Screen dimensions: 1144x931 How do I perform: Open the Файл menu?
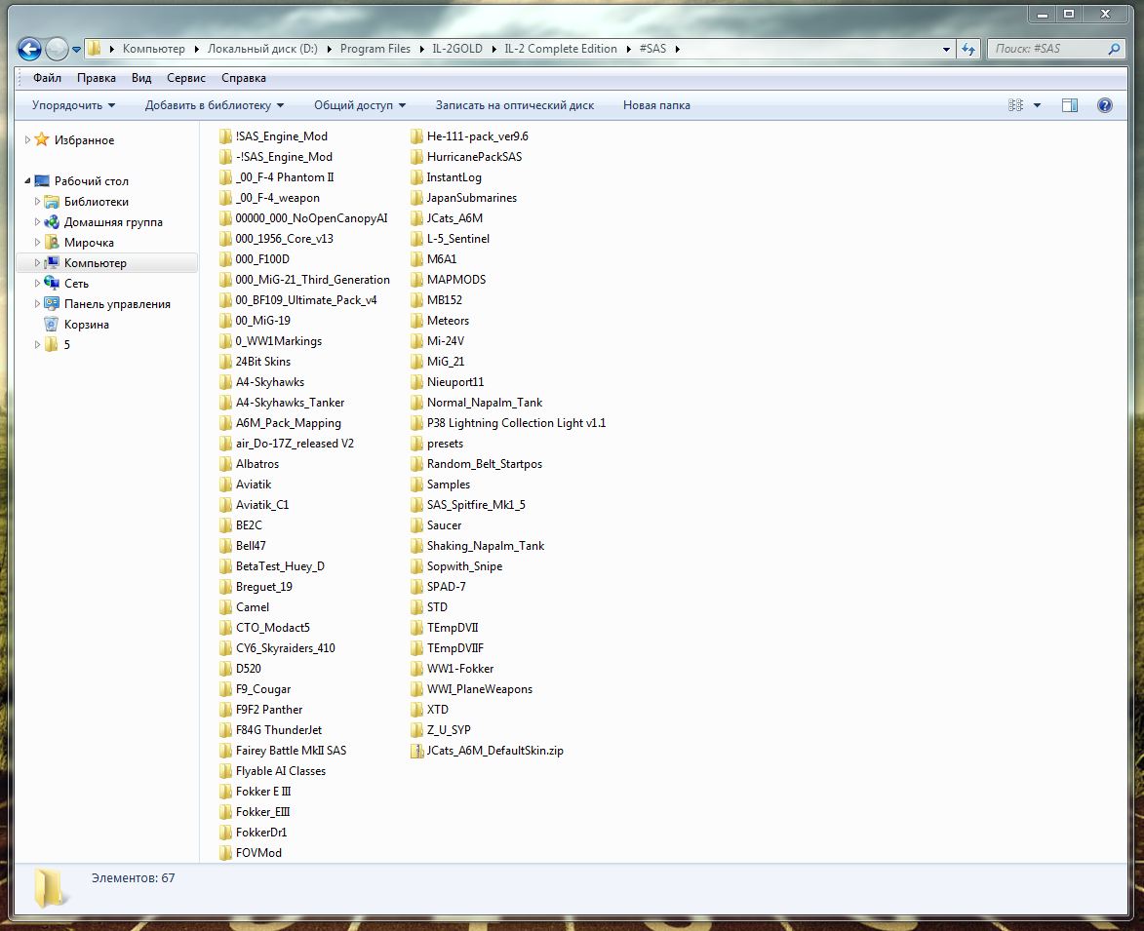(x=47, y=78)
